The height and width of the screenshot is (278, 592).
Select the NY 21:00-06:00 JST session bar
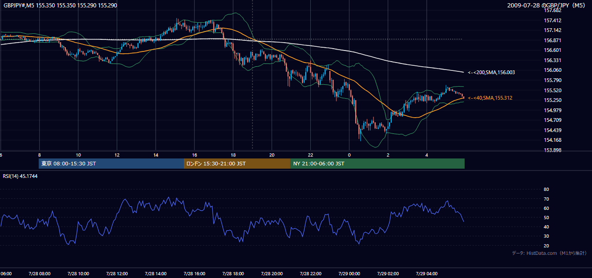[x=378, y=164]
